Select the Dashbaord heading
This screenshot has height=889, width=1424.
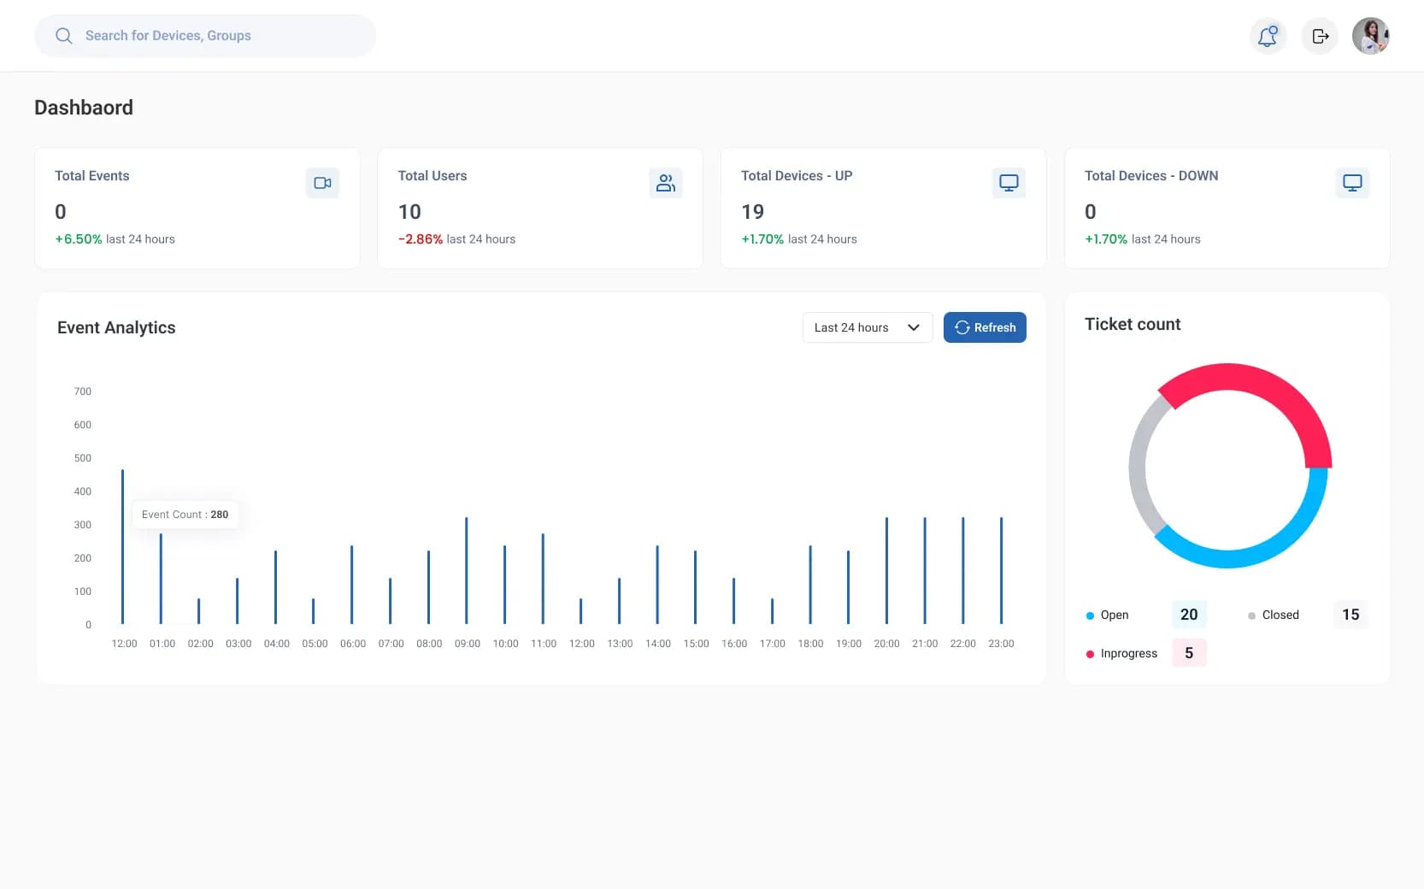[x=83, y=107]
